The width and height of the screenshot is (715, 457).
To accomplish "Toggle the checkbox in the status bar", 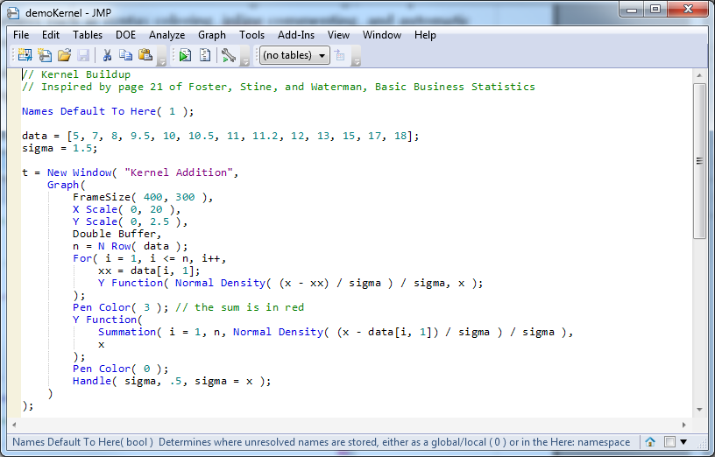I will (669, 442).
